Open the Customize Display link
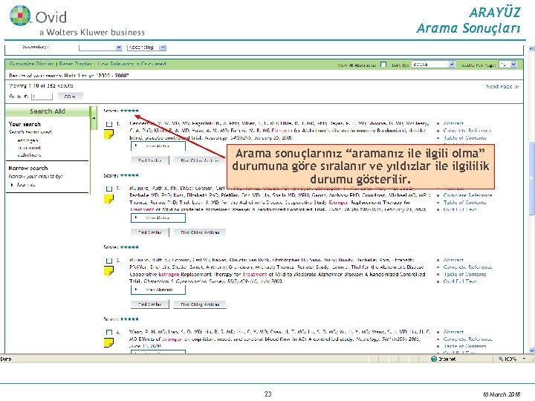The image size is (535, 401). 31,64
